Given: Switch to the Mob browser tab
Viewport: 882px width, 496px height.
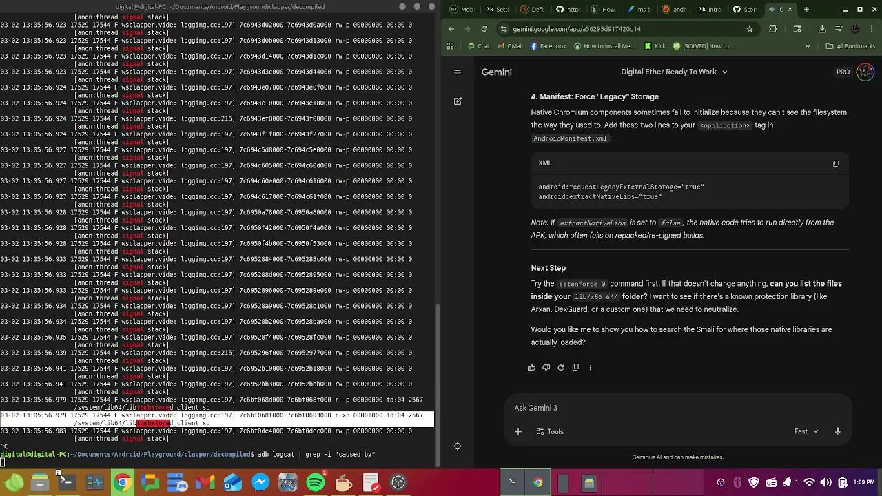Looking at the screenshot, I should [462, 10].
